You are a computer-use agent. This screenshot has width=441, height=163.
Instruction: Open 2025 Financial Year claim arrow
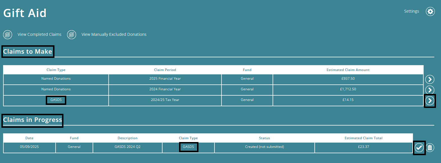pyautogui.click(x=430, y=79)
